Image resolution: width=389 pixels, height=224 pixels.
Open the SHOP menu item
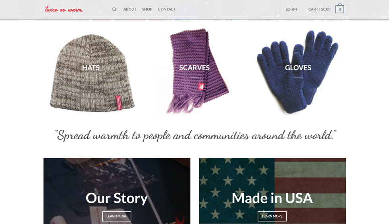pyautogui.click(x=147, y=9)
